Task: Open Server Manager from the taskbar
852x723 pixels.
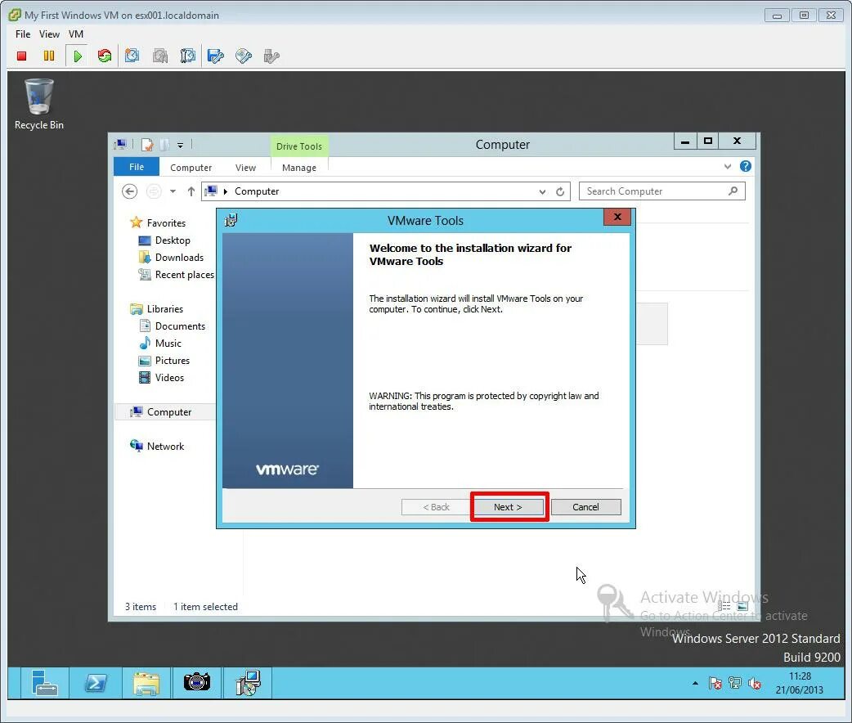Action: click(x=44, y=683)
